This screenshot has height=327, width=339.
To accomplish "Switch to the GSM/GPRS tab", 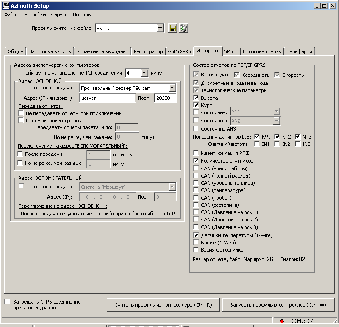I will [x=179, y=51].
